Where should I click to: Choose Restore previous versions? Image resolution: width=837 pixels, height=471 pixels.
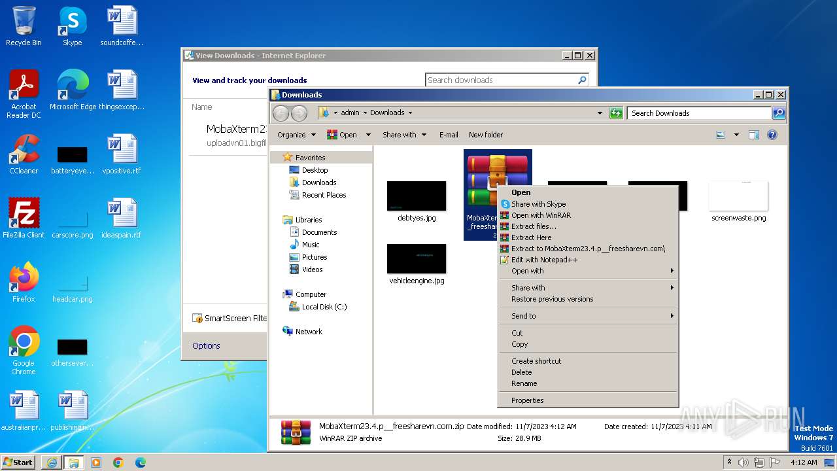click(588, 299)
